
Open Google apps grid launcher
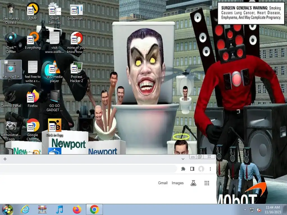207,183
